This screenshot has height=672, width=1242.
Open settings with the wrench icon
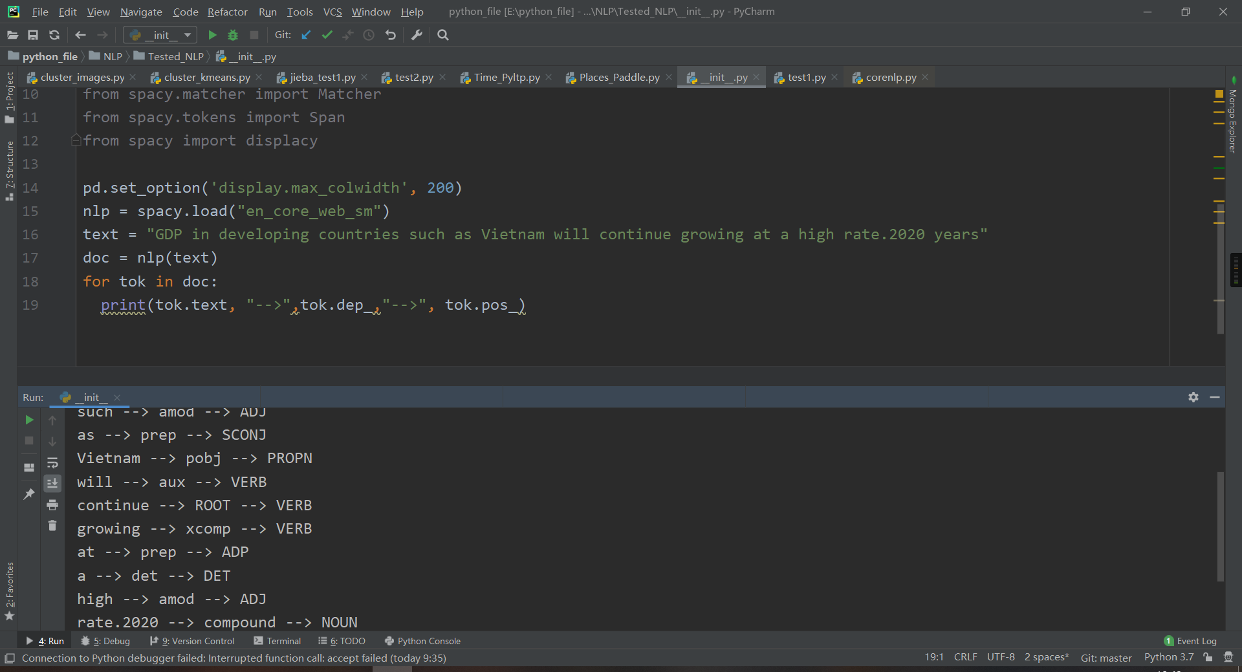point(417,35)
